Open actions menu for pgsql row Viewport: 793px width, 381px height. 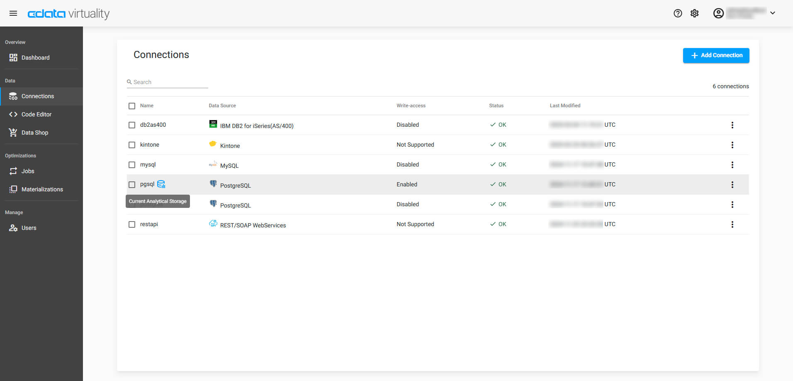click(x=732, y=185)
